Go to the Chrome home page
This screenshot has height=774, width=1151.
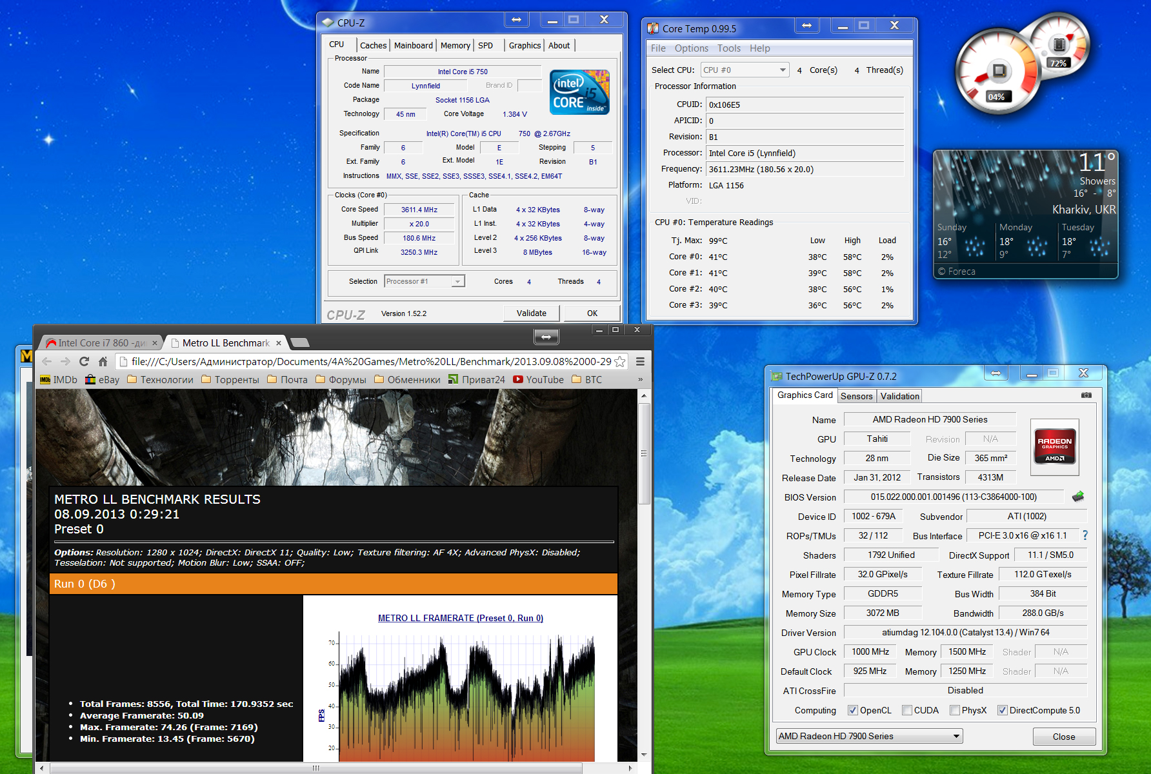point(103,362)
